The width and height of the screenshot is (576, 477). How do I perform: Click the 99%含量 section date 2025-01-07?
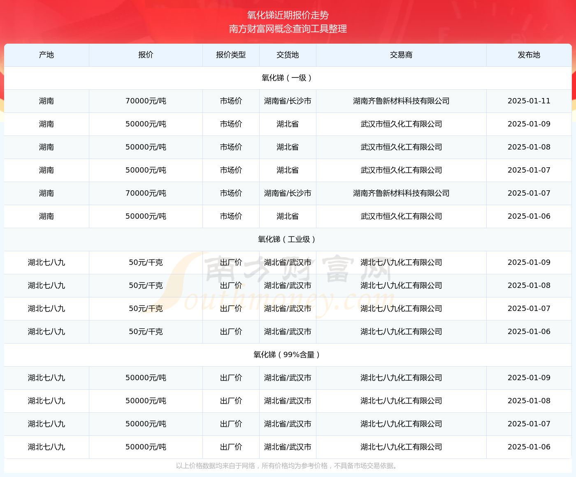(x=529, y=424)
